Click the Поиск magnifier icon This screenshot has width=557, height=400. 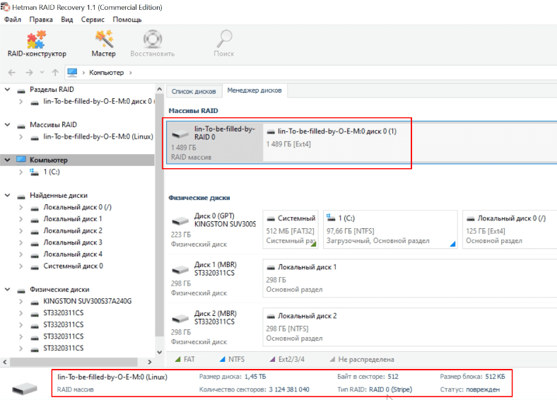click(224, 42)
